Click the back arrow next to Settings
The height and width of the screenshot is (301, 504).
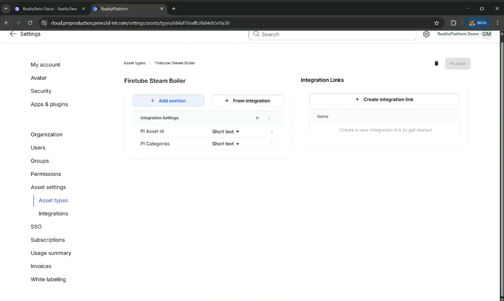[x=13, y=34]
